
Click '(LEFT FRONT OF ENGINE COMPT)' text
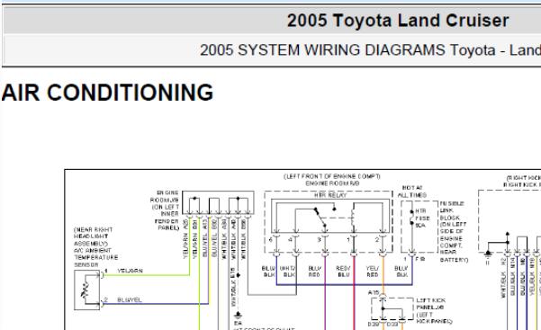coord(332,176)
